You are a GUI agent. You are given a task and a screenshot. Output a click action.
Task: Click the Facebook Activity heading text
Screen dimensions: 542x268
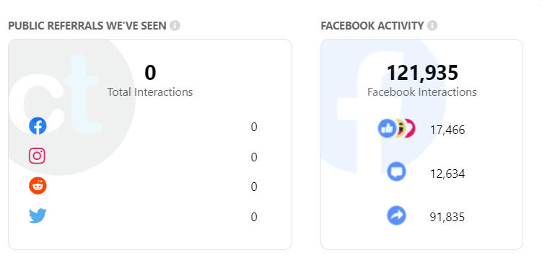372,26
